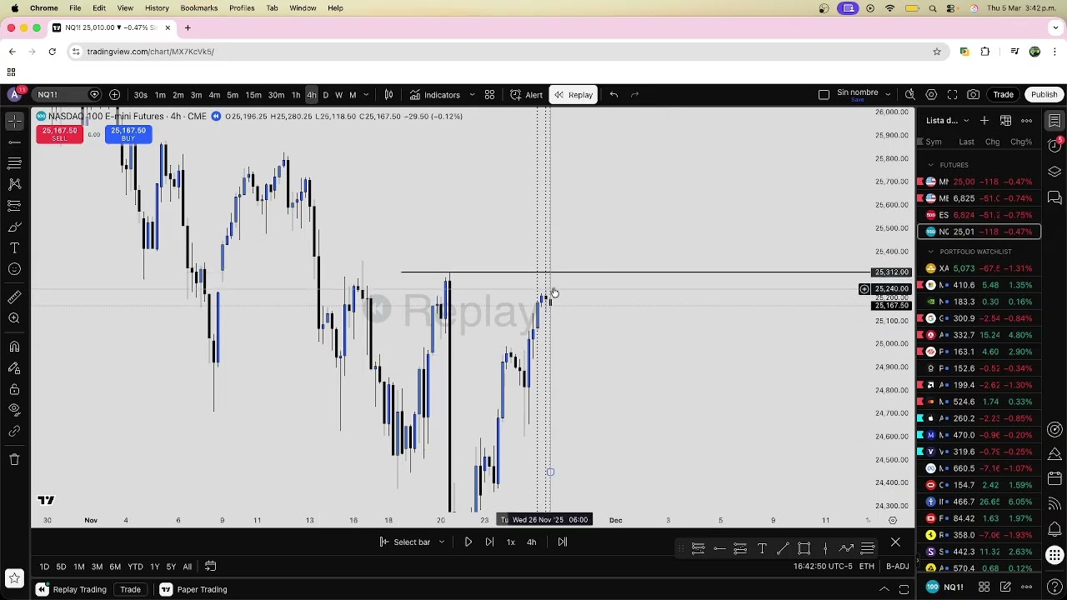Open the chats panel icon
The height and width of the screenshot is (600, 1067).
1054,197
